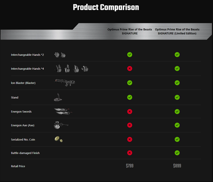Click Limited Edition check for Ion Blaster
This screenshot has height=182, width=213.
[x=177, y=83]
